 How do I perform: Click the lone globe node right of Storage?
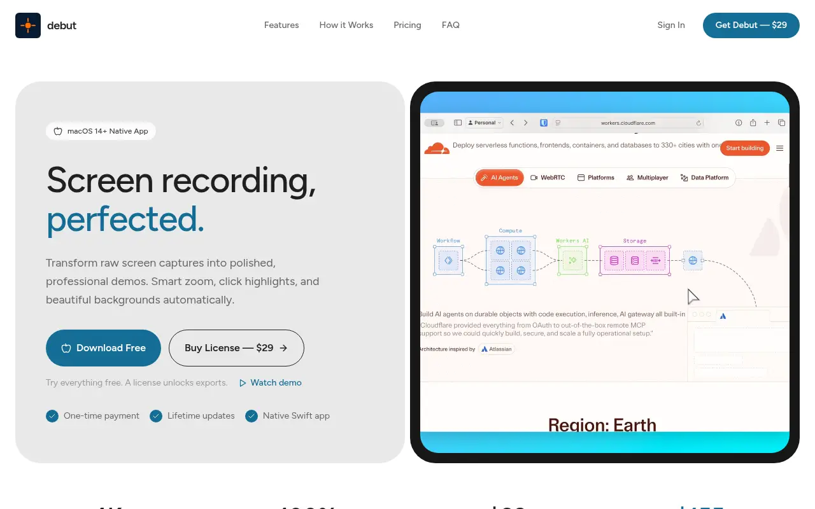[x=693, y=260]
